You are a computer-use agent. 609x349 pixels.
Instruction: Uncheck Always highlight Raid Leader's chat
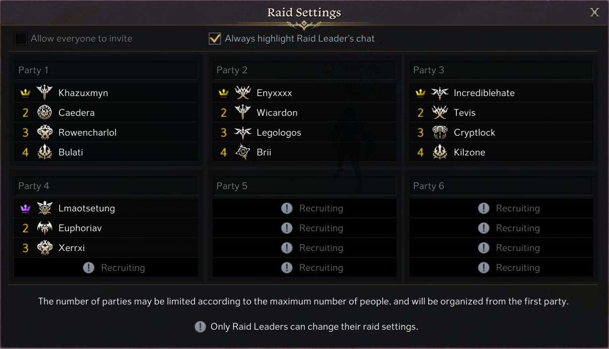(215, 39)
